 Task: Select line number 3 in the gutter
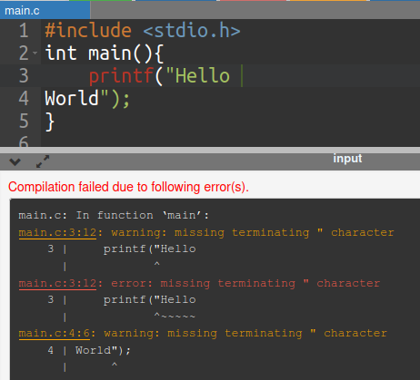click(24, 76)
